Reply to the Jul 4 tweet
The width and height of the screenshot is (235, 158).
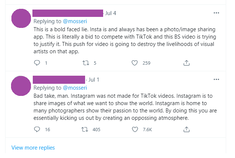point(37,63)
